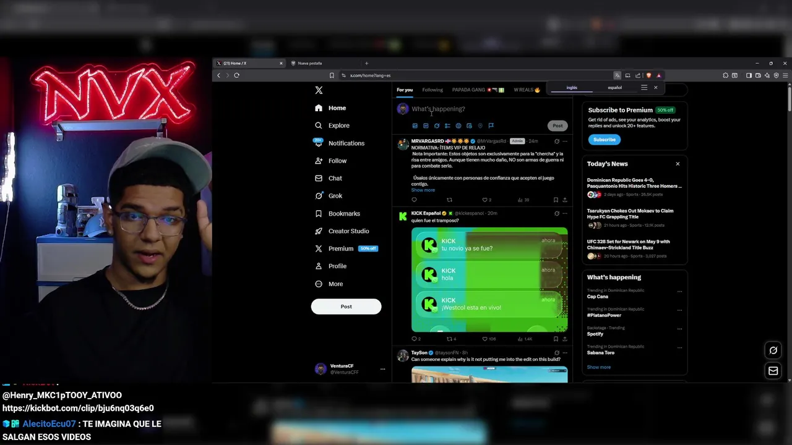This screenshot has height=445, width=792.
Task: Open VenturaCF account menu dots
Action: [x=382, y=369]
